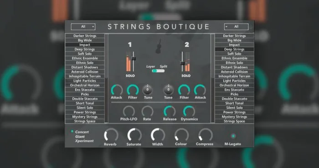This screenshot has height=168, width=319.
Task: Select Mystery Strings in right list
Action: coord(234,116)
